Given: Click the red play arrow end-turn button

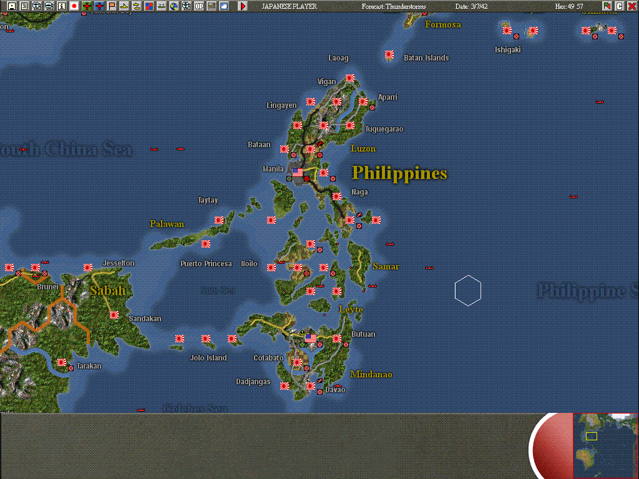Looking at the screenshot, I should pyautogui.click(x=243, y=6).
